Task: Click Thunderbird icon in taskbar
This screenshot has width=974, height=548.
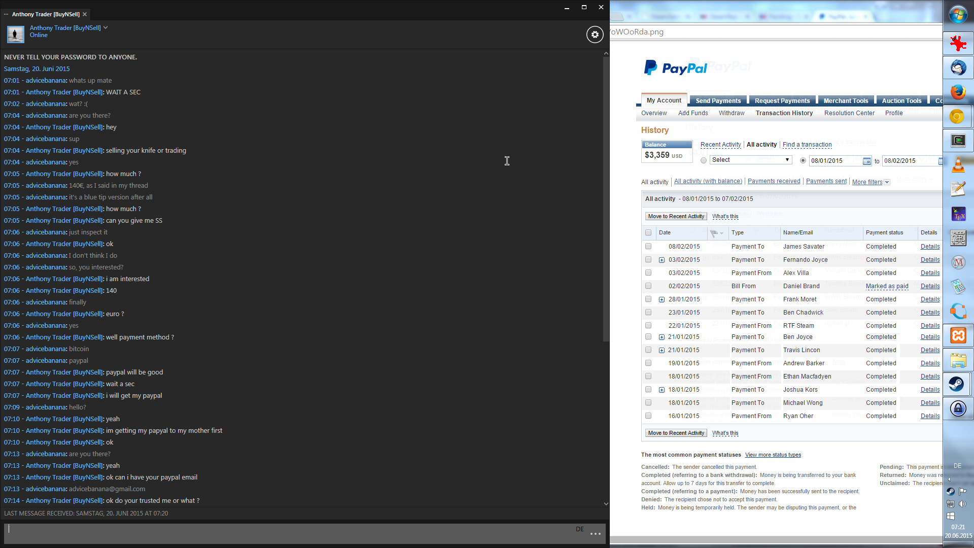Action: [x=958, y=67]
